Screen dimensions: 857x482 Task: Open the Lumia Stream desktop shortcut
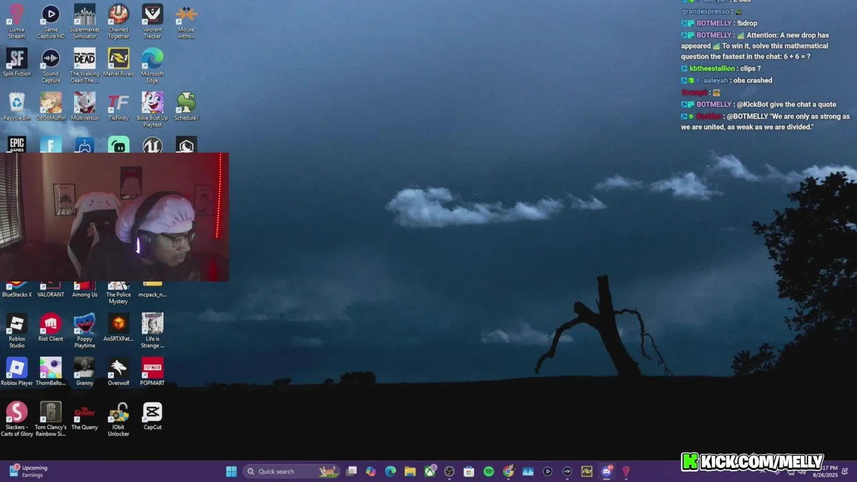click(17, 21)
